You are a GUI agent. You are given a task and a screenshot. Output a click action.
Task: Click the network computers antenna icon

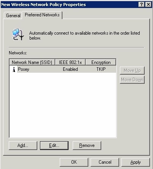click(18, 34)
